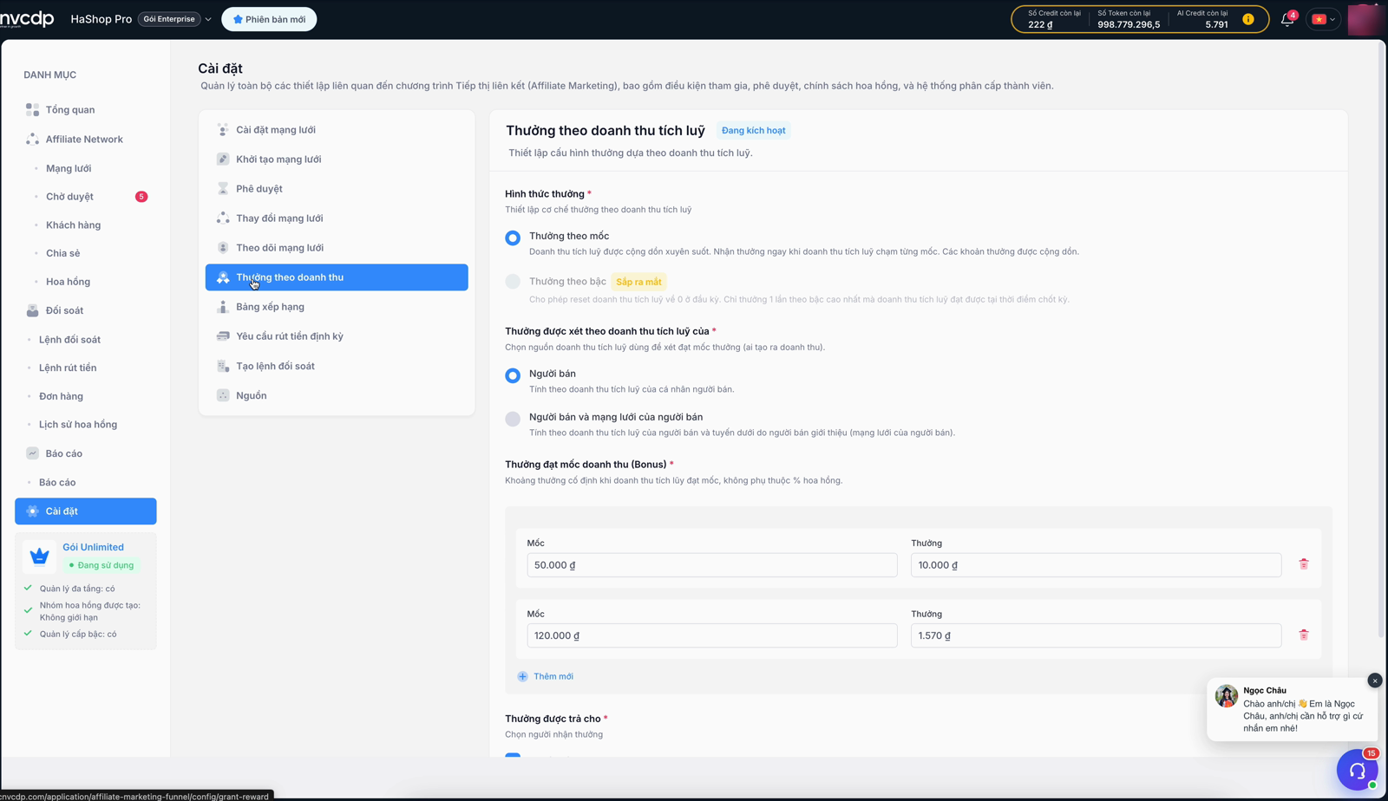Delete the 50.000 đ milestone row

(x=1303, y=564)
